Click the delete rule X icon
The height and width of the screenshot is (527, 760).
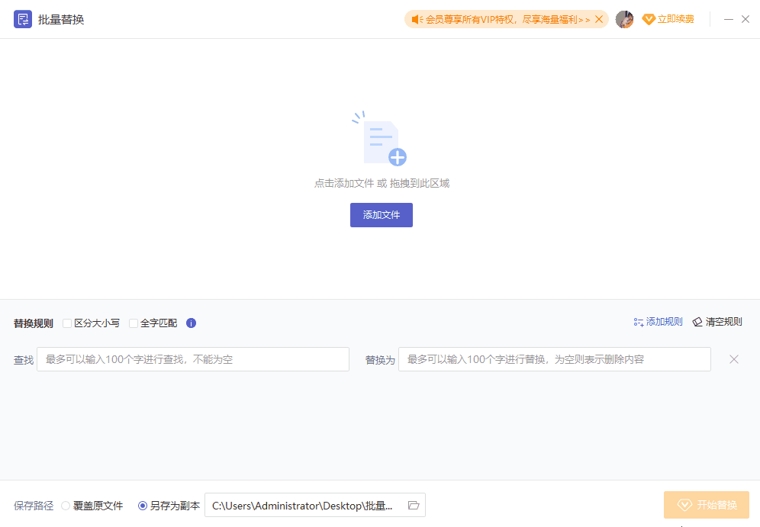[734, 358]
